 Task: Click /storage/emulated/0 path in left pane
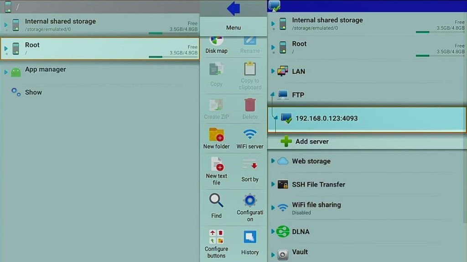[48, 29]
